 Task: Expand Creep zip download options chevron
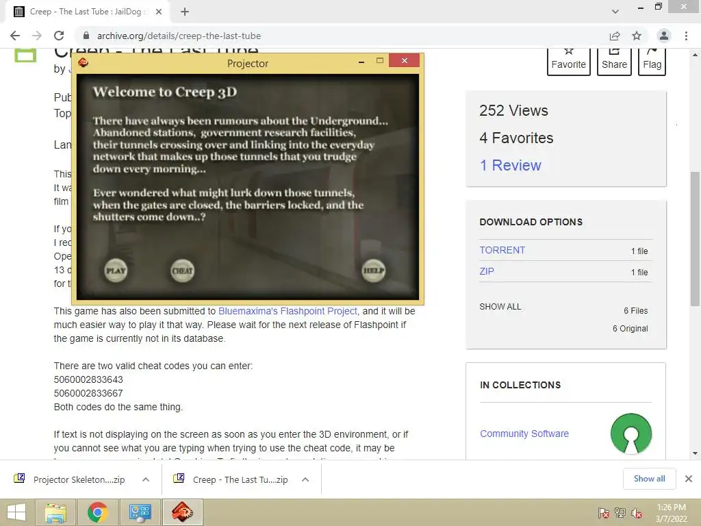[305, 479]
